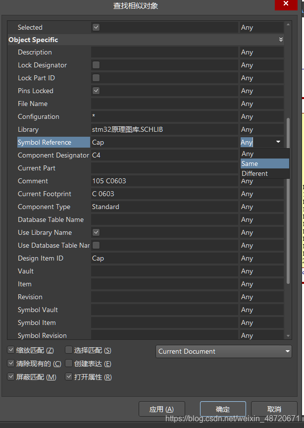Uncheck the Use Library Name checkbox

click(x=96, y=232)
